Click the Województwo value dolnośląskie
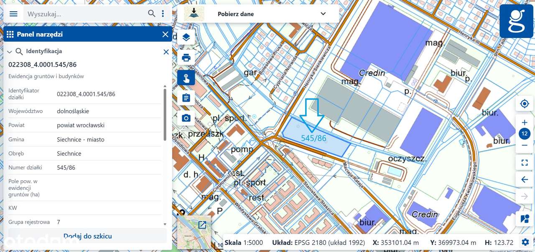Viewport: 535px width, 252px height. [x=73, y=111]
